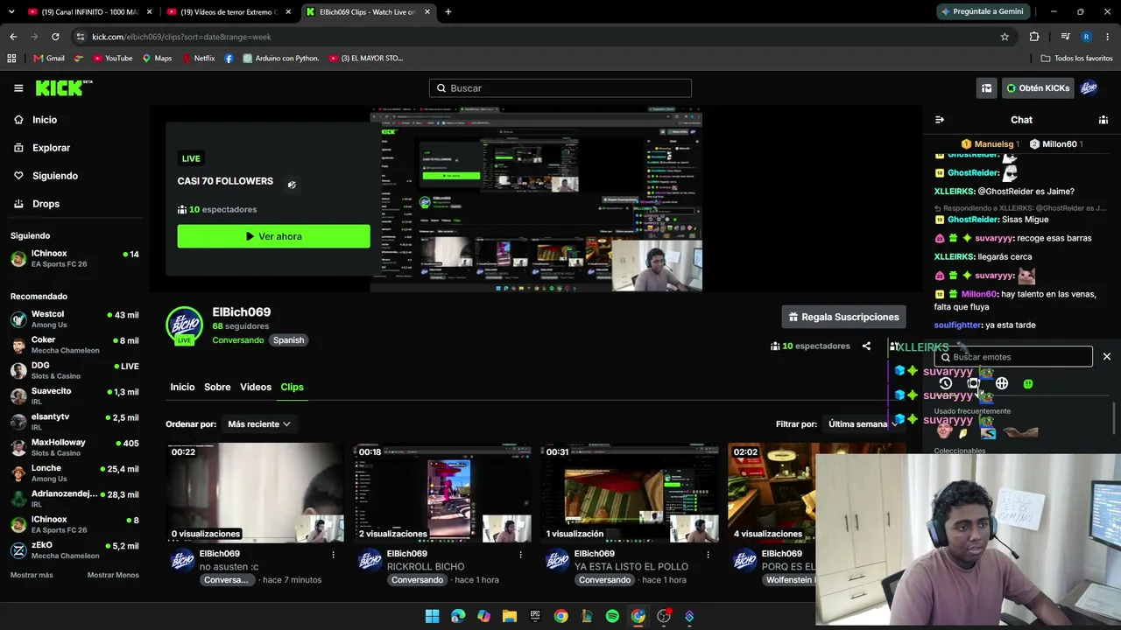
Task: Open options for YA ESTA LISTO EL POLLO clip
Action: (708, 554)
